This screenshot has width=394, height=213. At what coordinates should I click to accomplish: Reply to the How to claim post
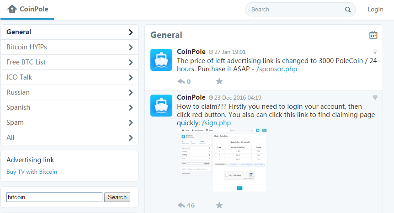182,205
